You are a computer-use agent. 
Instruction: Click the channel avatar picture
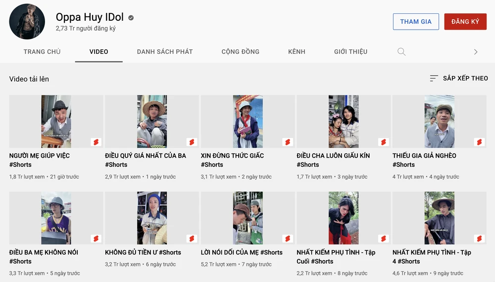click(27, 22)
